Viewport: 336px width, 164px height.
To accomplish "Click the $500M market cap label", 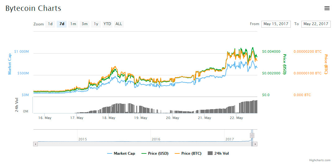I will 23,73.
